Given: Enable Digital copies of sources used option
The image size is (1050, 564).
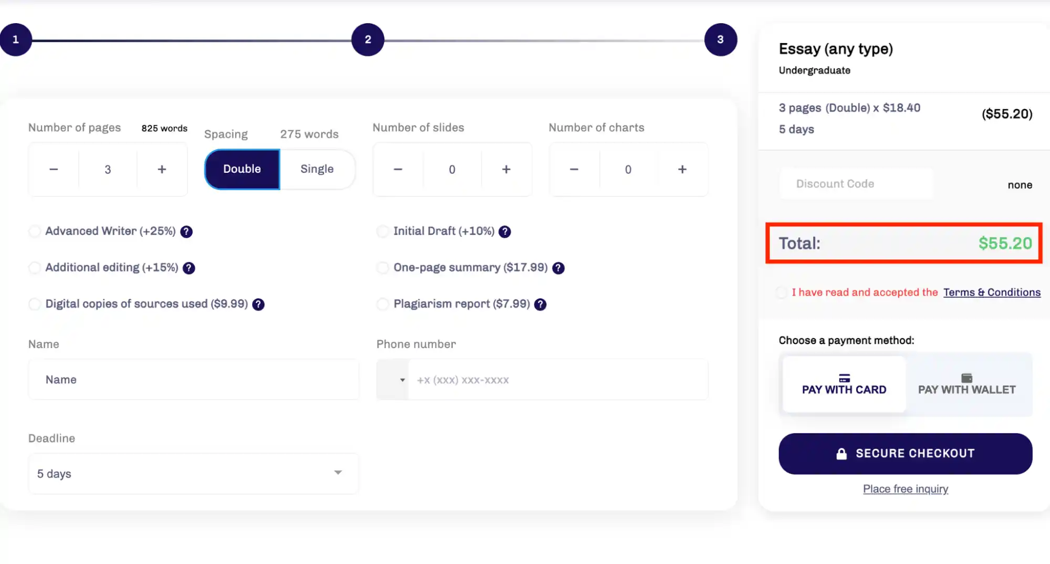Looking at the screenshot, I should click(35, 304).
